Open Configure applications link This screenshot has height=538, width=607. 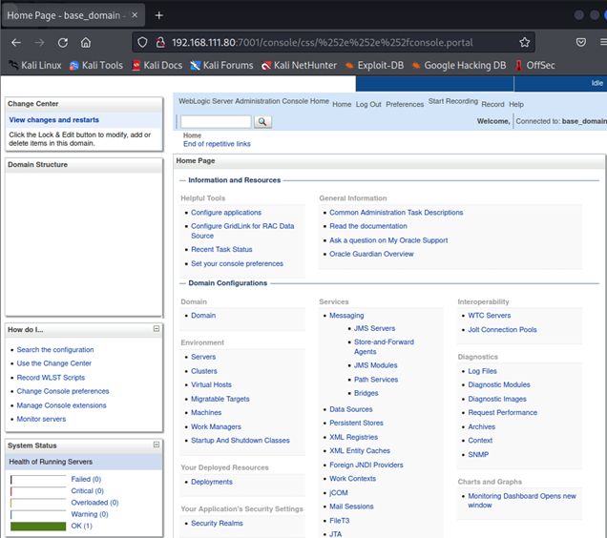[226, 213]
